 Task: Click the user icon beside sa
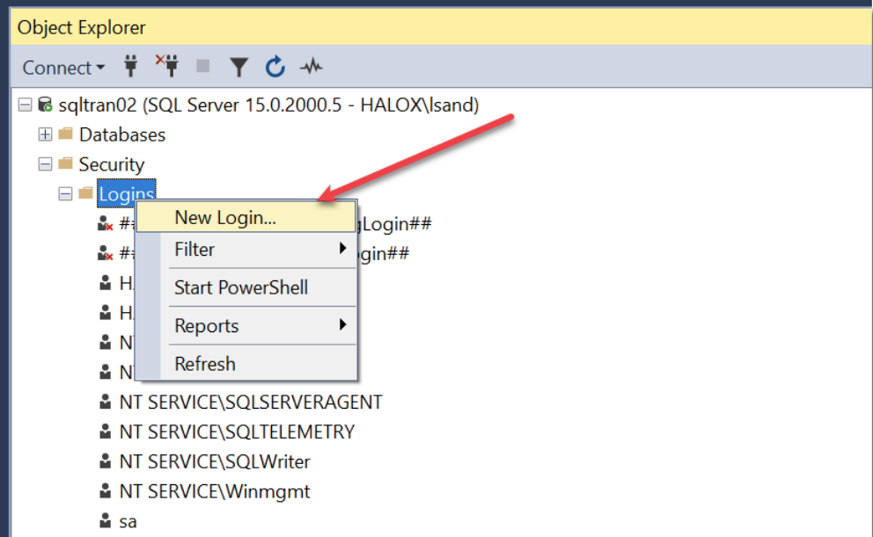pos(106,521)
